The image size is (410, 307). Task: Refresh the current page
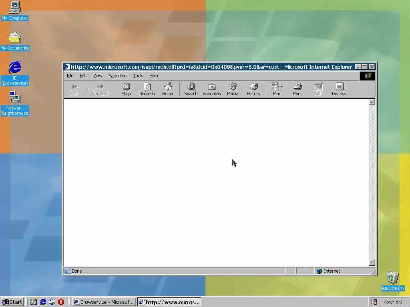[x=147, y=89]
